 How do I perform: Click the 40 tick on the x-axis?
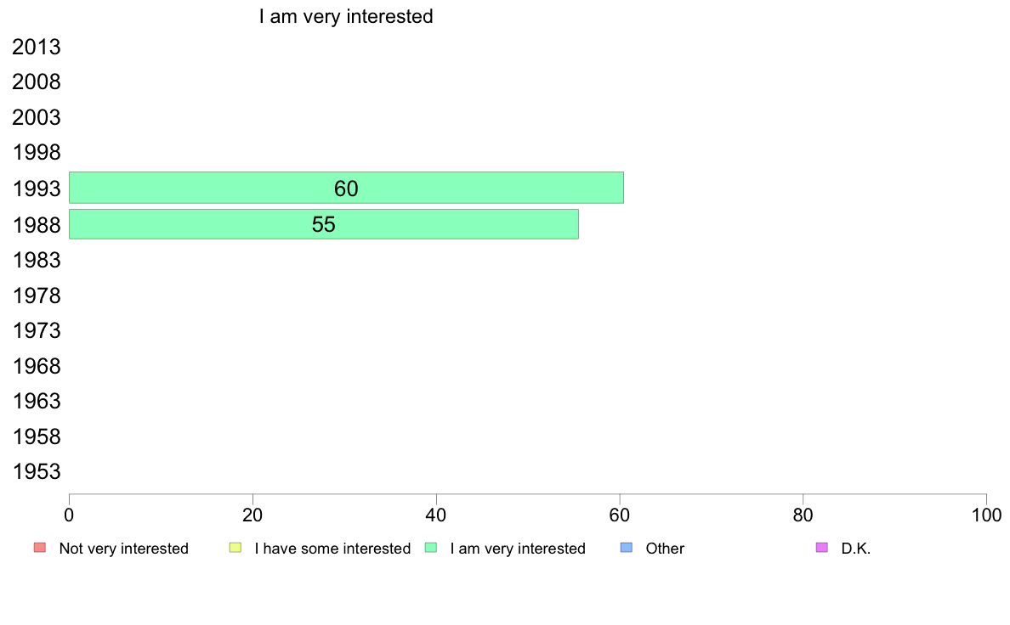(x=436, y=515)
